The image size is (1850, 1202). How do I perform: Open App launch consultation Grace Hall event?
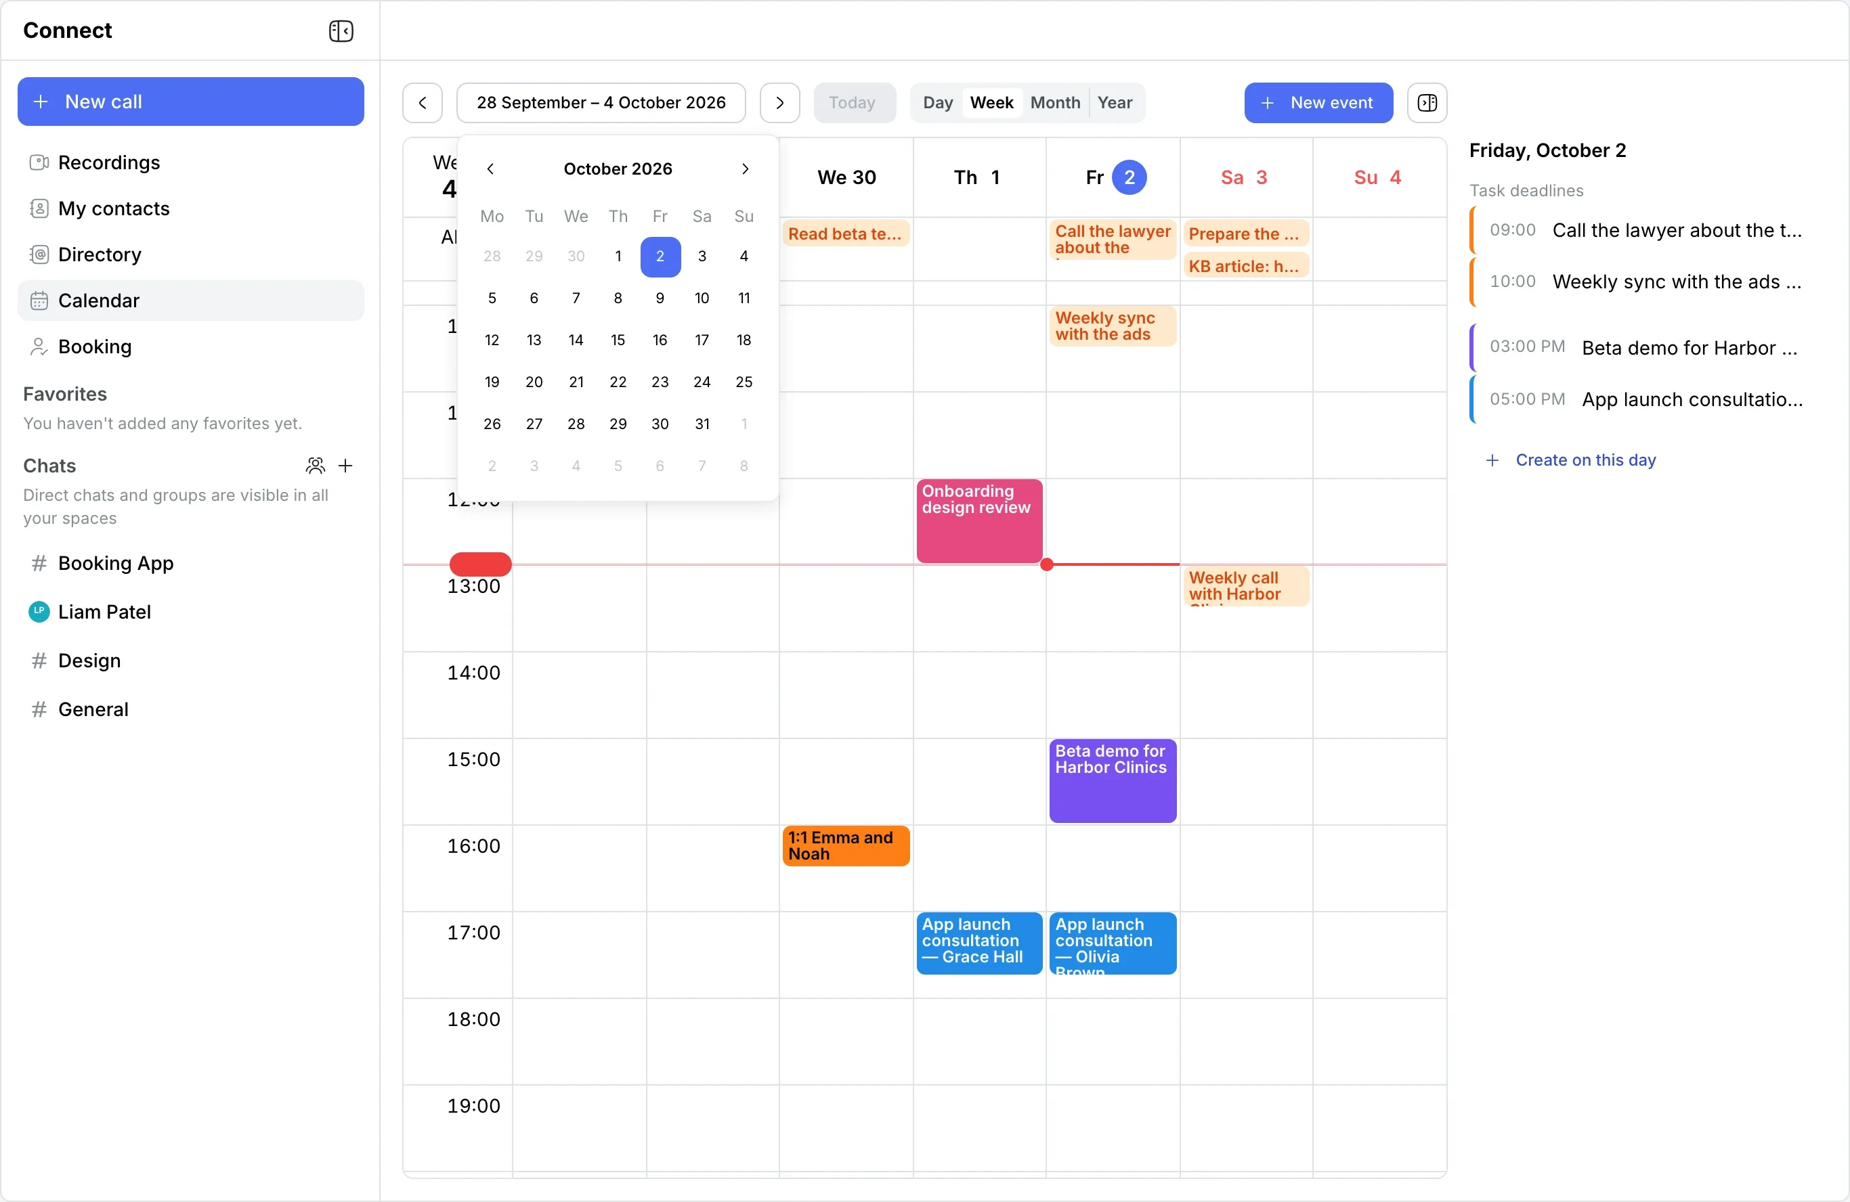tap(979, 943)
